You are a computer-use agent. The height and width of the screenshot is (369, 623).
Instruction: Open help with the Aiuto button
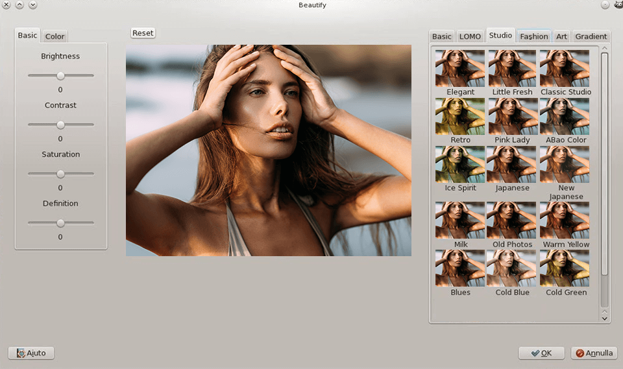31,353
